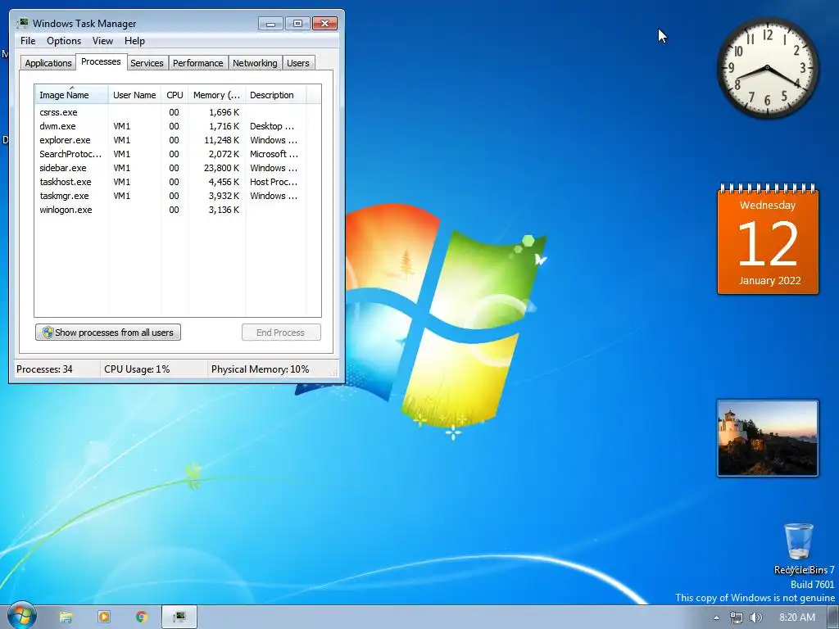Click Physical Memory: 10% status entry
This screenshot has width=839, height=629.
point(260,369)
